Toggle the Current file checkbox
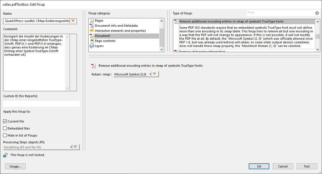 [5, 121]
